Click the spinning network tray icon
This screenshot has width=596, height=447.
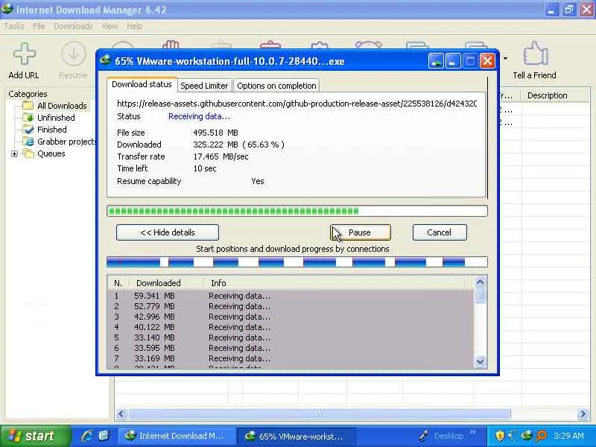pyautogui.click(x=513, y=436)
